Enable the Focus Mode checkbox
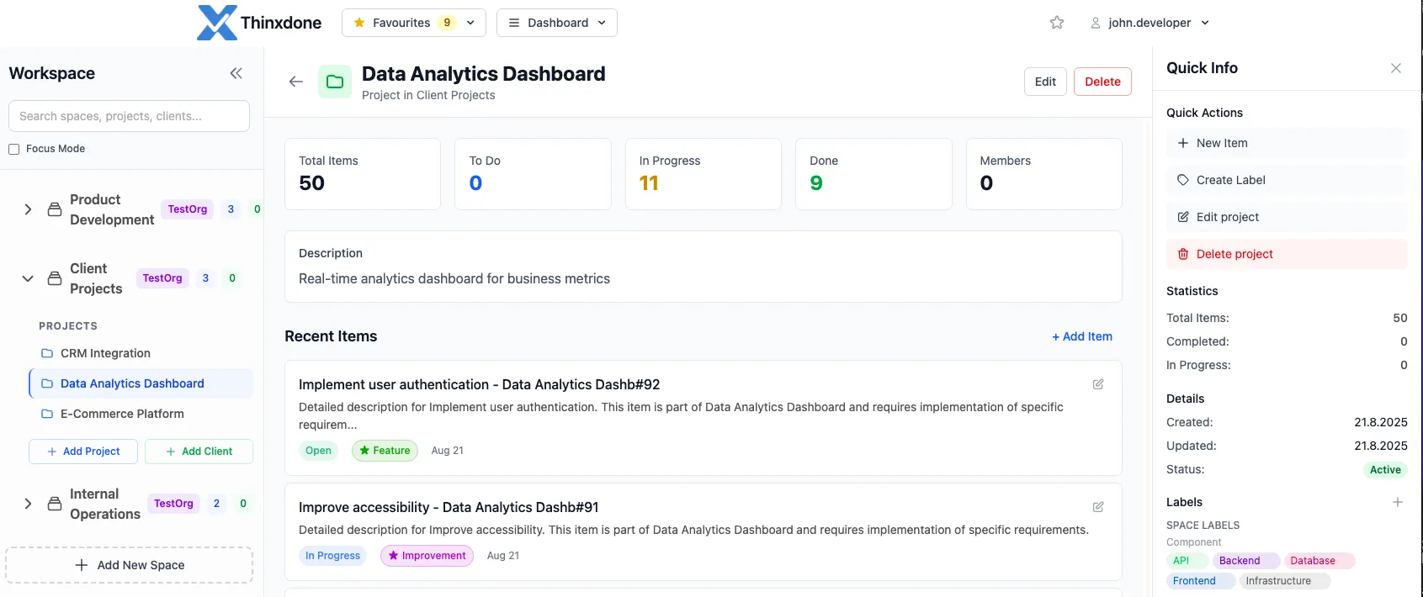 14,149
